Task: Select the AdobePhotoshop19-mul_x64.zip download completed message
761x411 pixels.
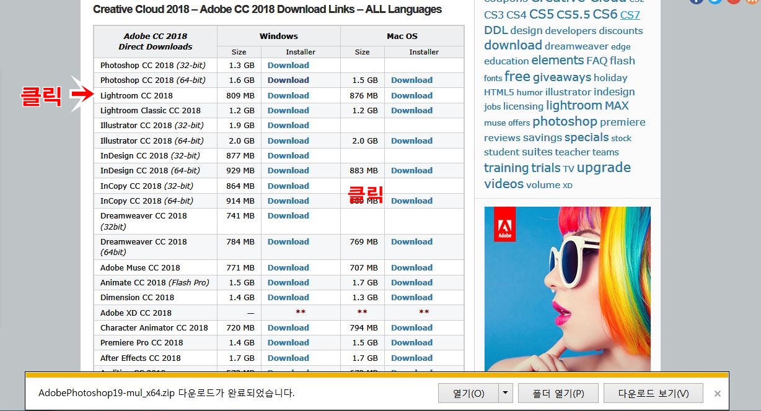Action: (x=166, y=393)
